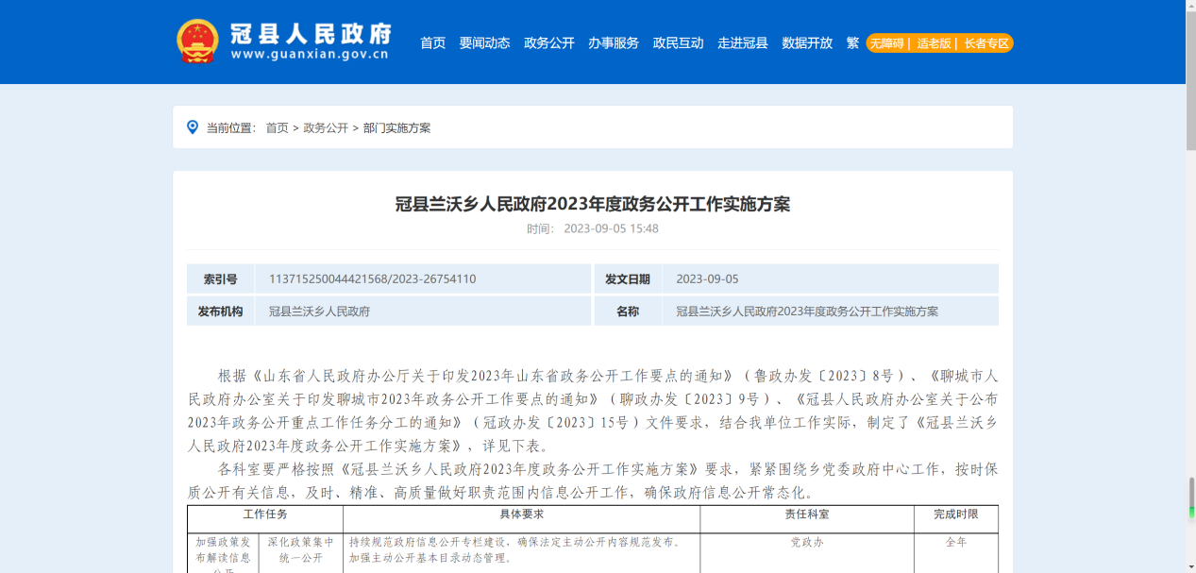Click the 名称 label cell
1196x573 pixels.
628,312
